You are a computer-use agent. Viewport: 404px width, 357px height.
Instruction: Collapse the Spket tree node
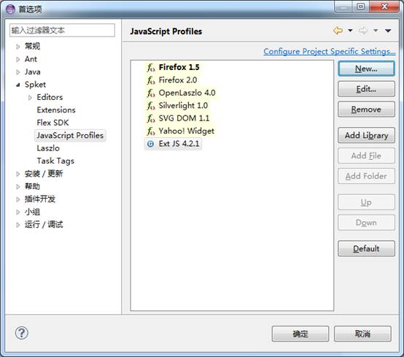tap(18, 85)
